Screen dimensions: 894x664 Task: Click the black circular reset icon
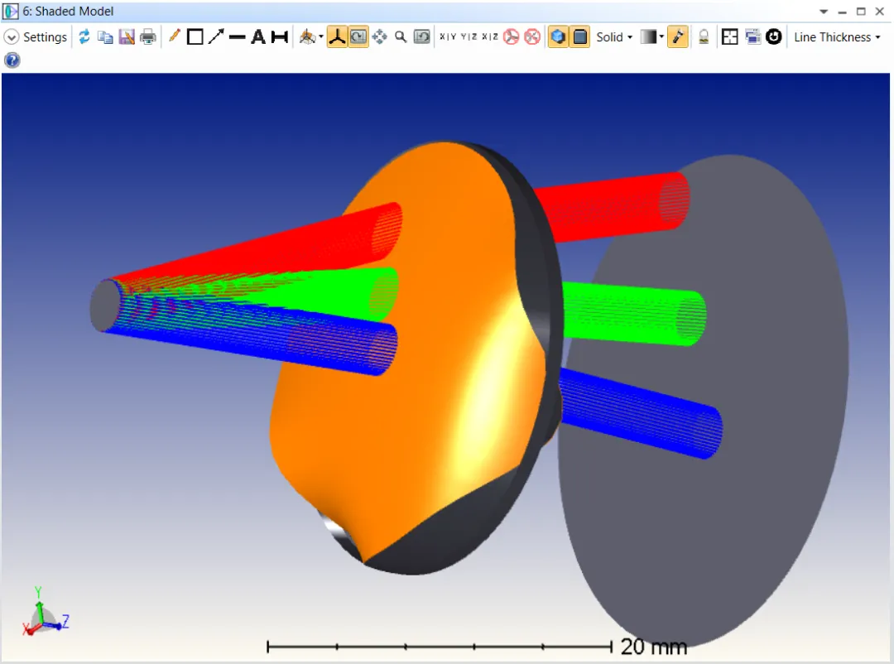point(774,37)
